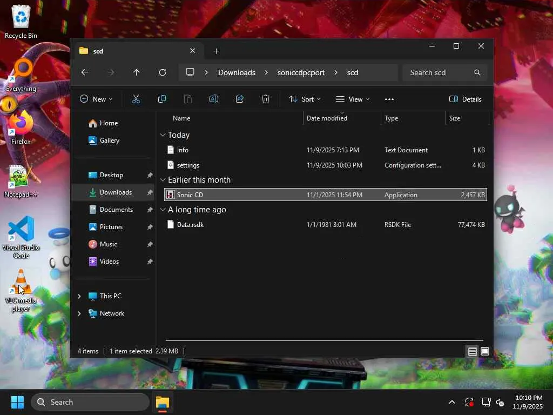Close the scd tab

pos(193,51)
